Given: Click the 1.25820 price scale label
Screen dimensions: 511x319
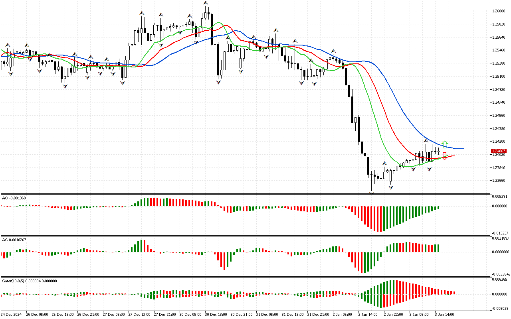Looking at the screenshot, I should pyautogui.click(x=499, y=24).
